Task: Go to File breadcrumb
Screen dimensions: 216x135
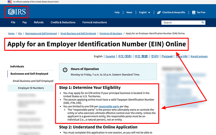Action: [x=20, y=34]
